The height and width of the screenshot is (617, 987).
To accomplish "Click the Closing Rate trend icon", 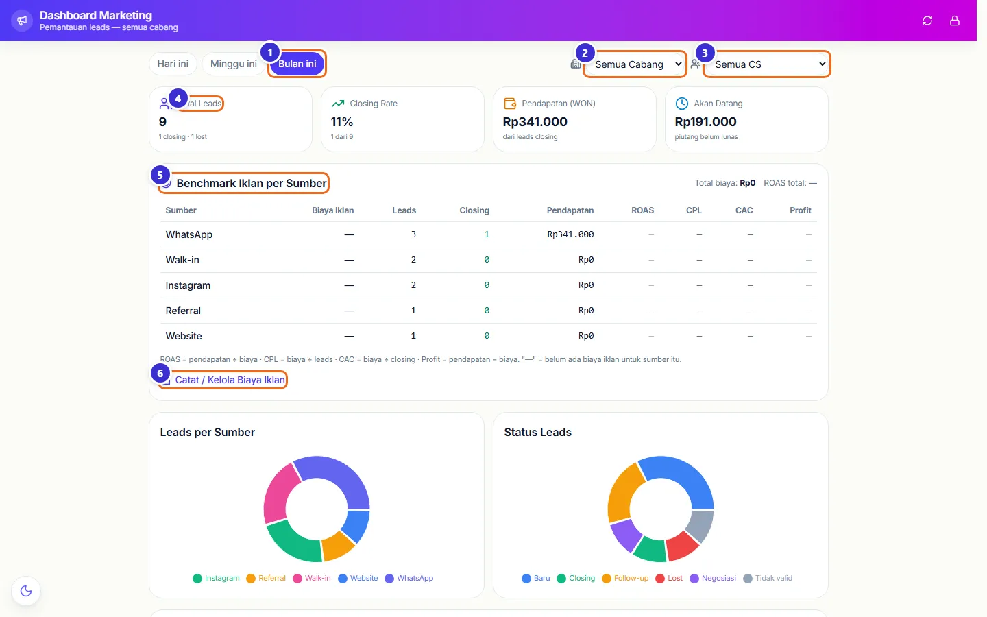I will point(338,104).
